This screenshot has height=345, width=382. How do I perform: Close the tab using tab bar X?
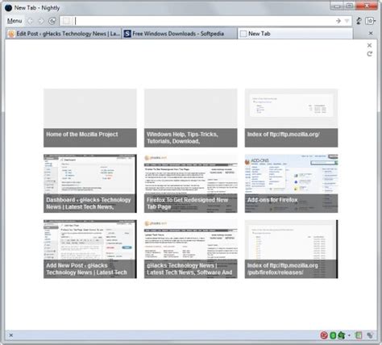371,33
